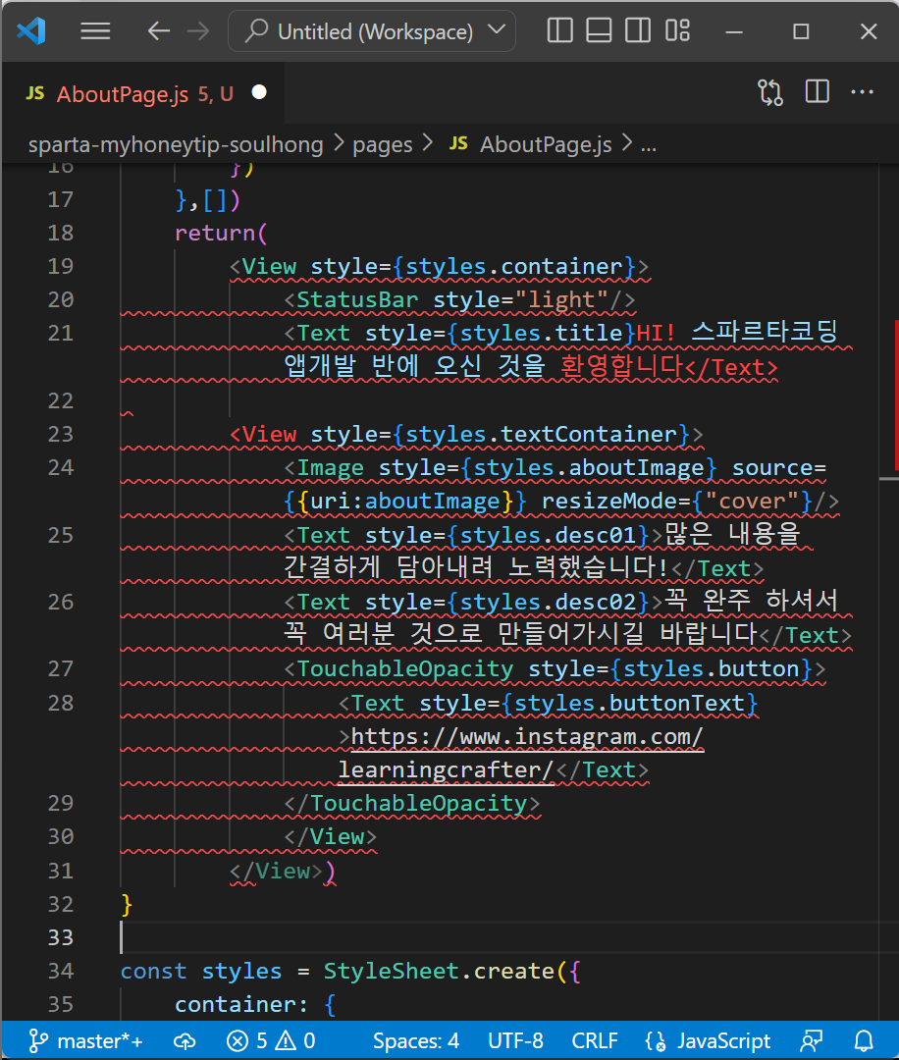Change the file encoding UTF-8

coord(515,1040)
